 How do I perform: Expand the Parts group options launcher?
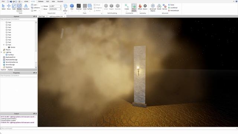point(102,13)
